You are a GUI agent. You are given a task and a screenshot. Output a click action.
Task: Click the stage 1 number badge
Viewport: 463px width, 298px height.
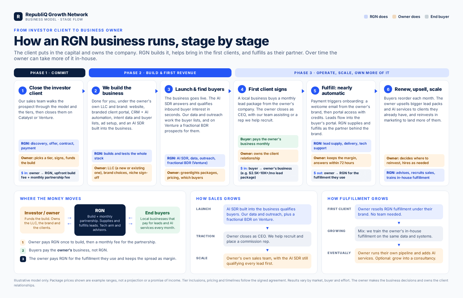(23, 91)
